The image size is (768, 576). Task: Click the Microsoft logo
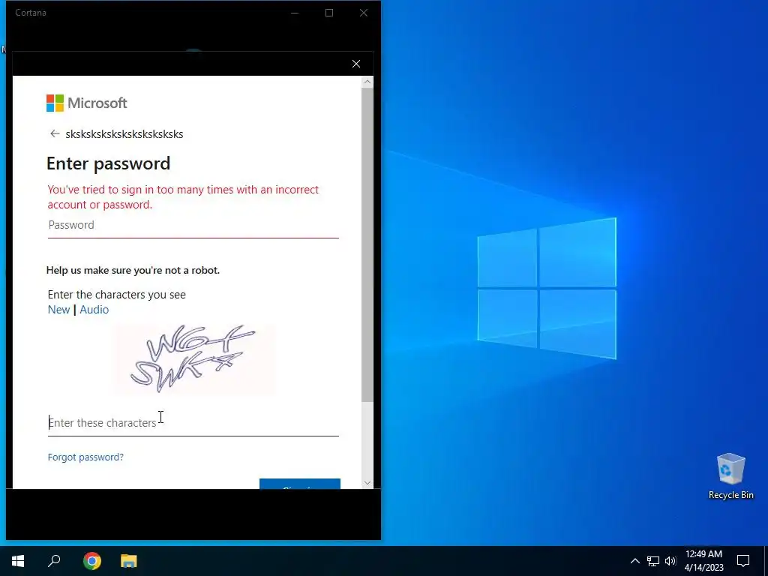tap(87, 103)
